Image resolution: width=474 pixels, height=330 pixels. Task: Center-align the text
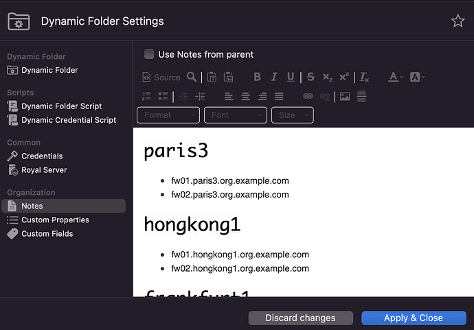[x=245, y=97]
